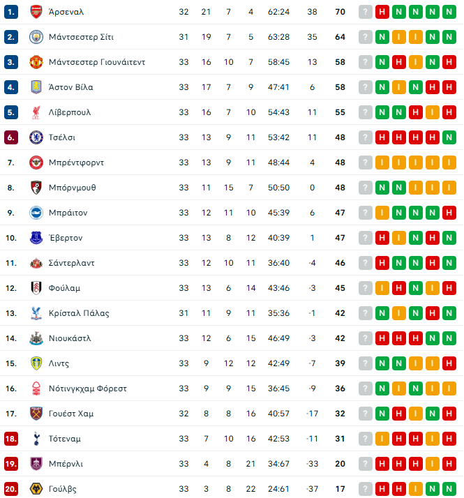Click Burnley's upcoming match '?' badge

[366, 464]
